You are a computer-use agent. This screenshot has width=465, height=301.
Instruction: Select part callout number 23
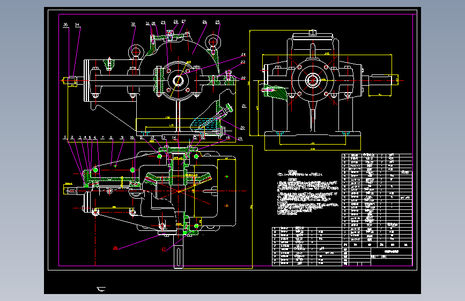coord(243,62)
